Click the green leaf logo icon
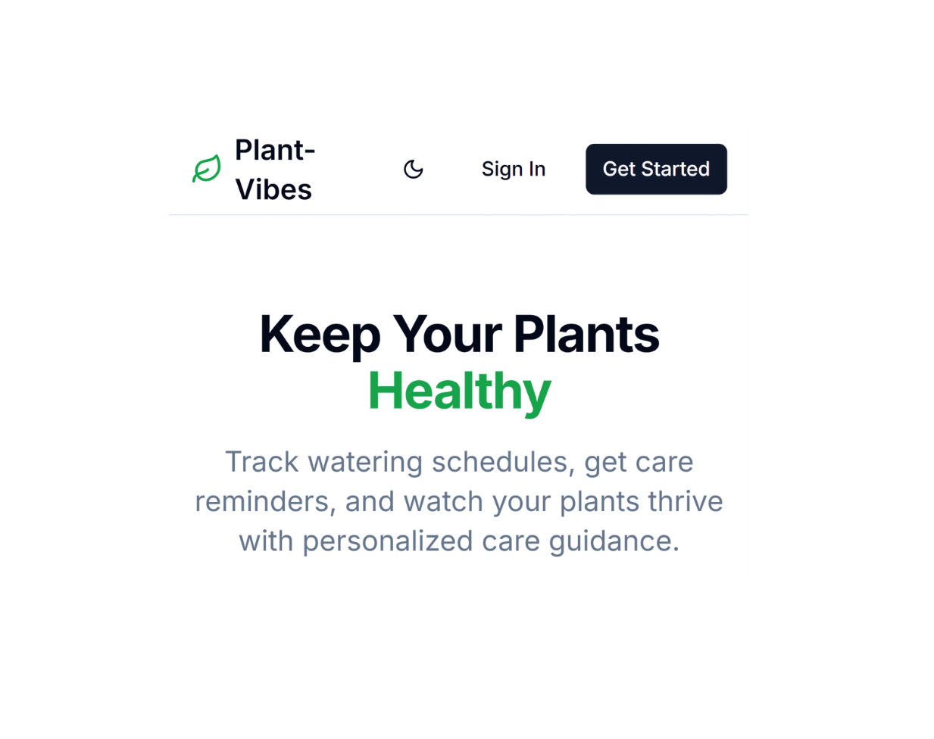Screen dimensions: 934x739 coord(207,169)
